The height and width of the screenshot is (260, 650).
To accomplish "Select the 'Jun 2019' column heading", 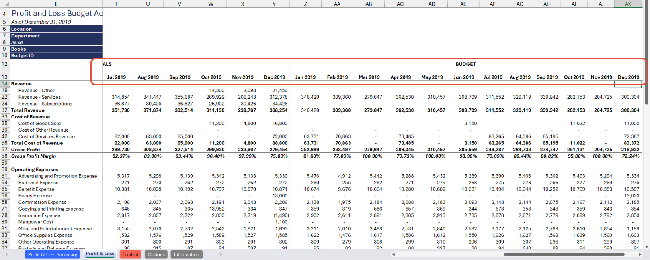I will (x=463, y=77).
